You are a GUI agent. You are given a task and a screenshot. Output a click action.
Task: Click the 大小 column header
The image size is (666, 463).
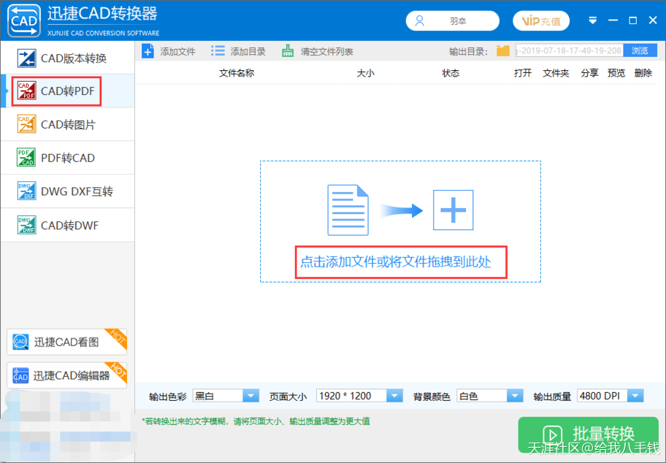coord(366,73)
